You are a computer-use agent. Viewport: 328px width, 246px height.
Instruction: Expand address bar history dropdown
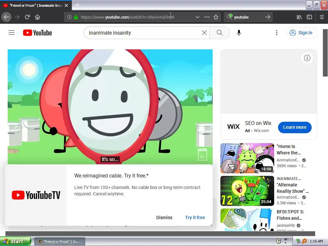[197, 17]
